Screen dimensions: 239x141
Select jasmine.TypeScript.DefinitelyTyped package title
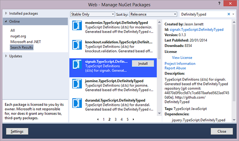(x=114, y=81)
